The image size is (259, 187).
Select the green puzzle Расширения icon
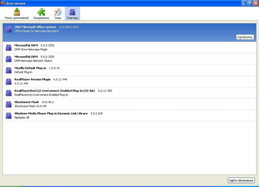[41, 12]
